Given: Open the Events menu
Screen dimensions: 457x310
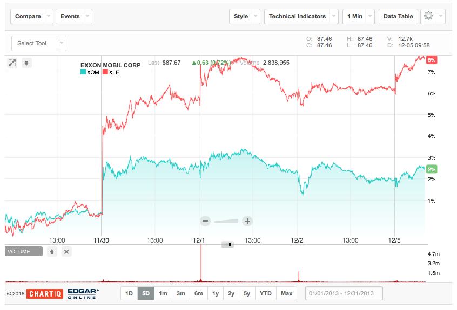Looking at the screenshot, I should 74,16.
